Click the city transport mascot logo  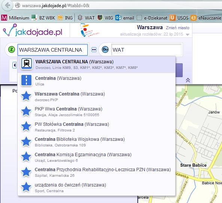[x=89, y=30]
